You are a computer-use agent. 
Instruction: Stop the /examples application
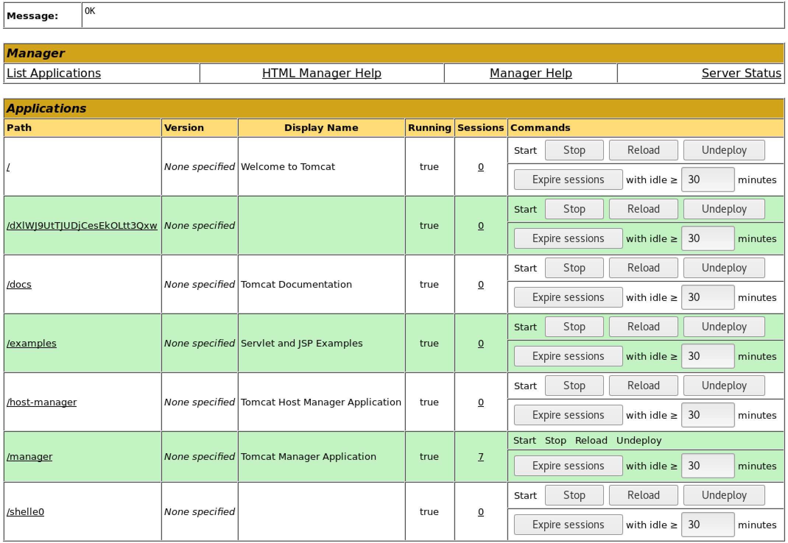[574, 327]
